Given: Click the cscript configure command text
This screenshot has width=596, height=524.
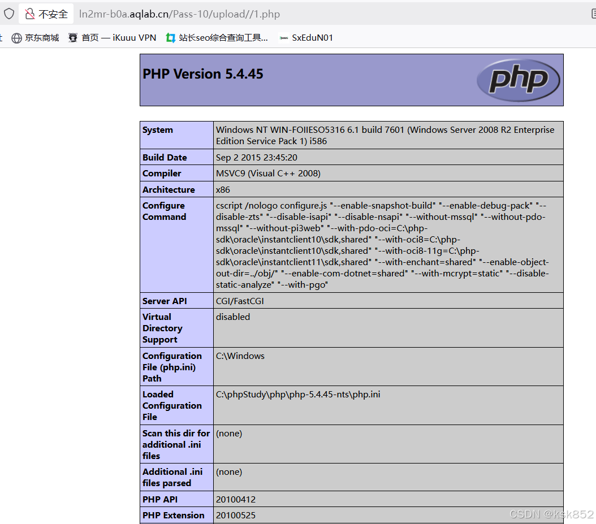Looking at the screenshot, I should pyautogui.click(x=382, y=245).
